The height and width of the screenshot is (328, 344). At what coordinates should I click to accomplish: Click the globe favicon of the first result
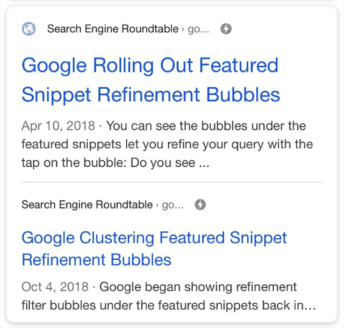(x=29, y=29)
